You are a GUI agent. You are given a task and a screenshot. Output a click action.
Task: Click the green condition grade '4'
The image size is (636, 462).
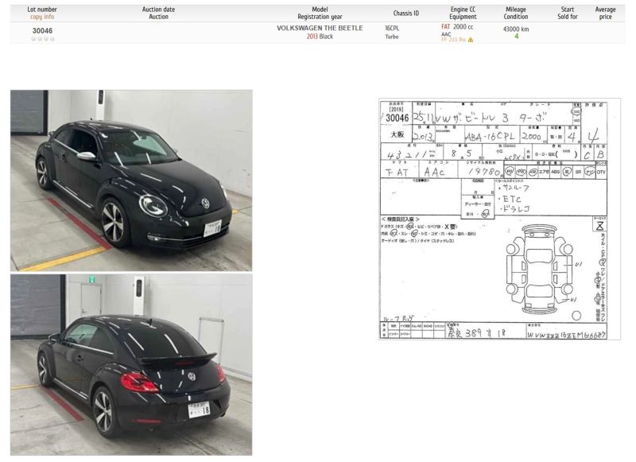(x=516, y=36)
